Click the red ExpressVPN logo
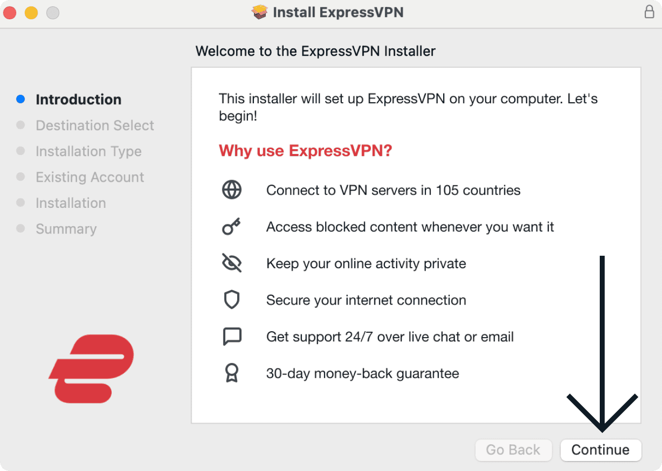 (x=92, y=368)
